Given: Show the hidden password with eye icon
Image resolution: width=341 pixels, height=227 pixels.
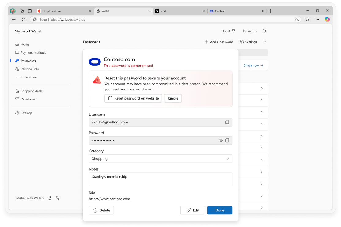Looking at the screenshot, I should 221,141.
